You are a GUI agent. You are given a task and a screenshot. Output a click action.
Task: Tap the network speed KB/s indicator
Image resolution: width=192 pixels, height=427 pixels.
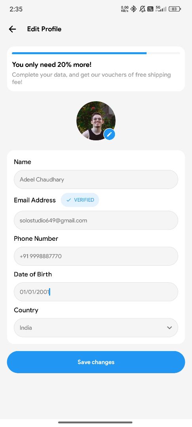tap(124, 9)
